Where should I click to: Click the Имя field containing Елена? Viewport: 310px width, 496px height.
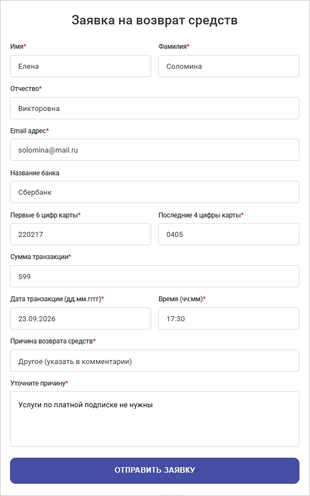click(x=81, y=66)
